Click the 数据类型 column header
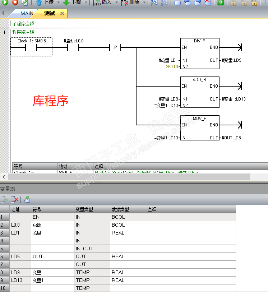The height and width of the screenshot is (292, 268). coord(128,209)
